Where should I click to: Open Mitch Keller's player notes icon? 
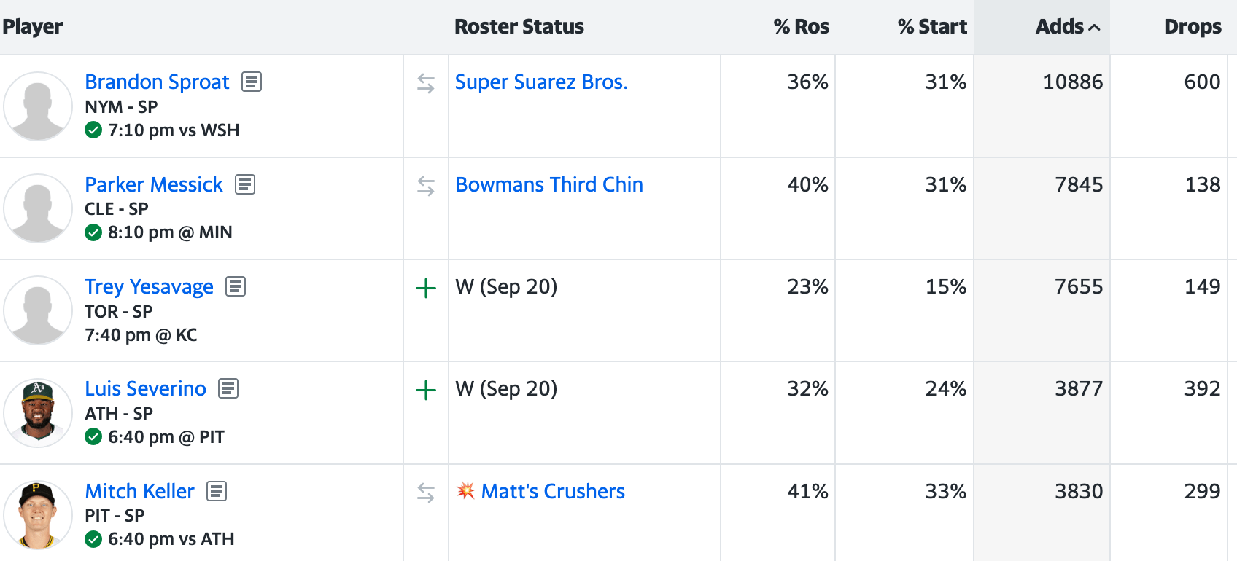217,491
